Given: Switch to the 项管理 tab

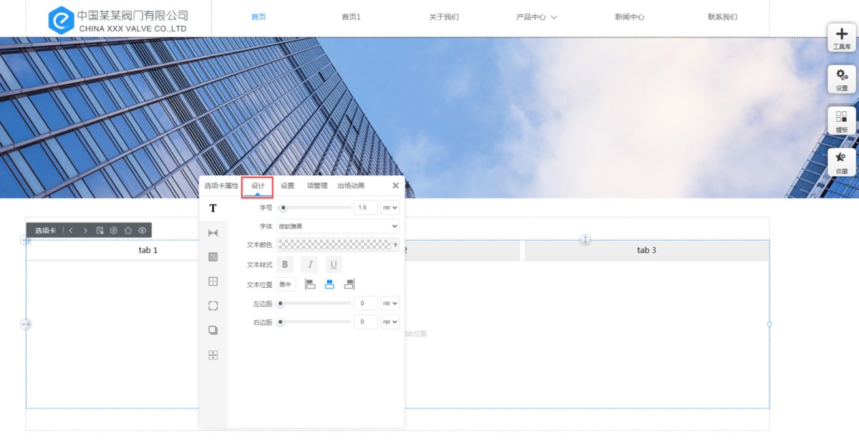Looking at the screenshot, I should (x=317, y=186).
